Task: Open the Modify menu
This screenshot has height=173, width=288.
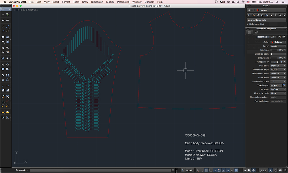Action: point(110,2)
